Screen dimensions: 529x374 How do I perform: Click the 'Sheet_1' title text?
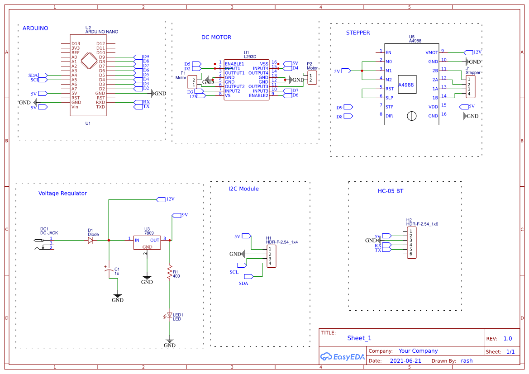tap(359, 338)
